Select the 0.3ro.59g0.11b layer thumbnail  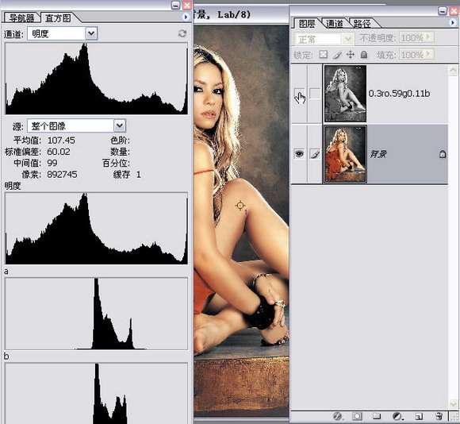pos(345,94)
